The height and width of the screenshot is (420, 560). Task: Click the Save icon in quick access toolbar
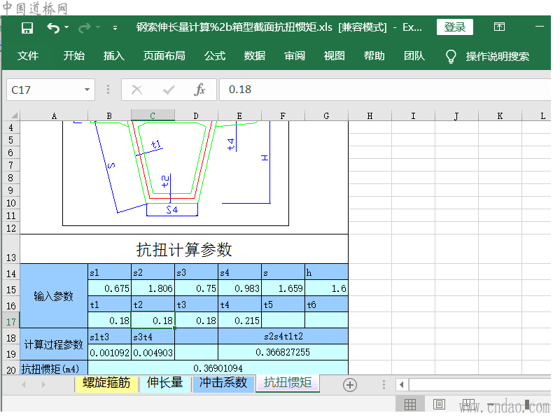27,27
